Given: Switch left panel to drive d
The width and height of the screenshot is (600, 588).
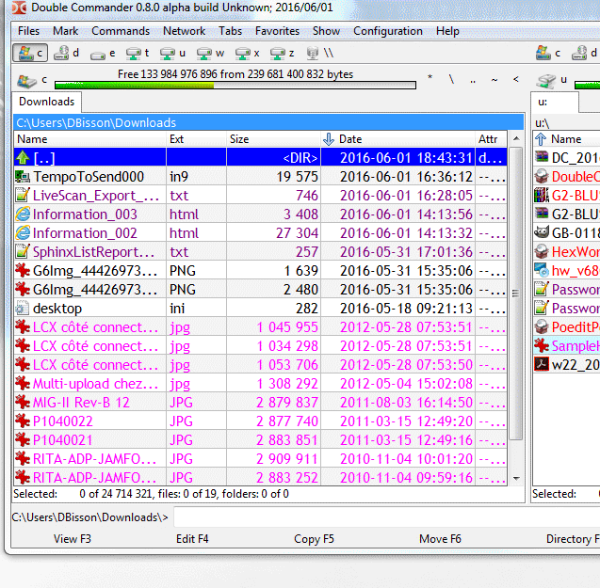Looking at the screenshot, I should (67, 53).
